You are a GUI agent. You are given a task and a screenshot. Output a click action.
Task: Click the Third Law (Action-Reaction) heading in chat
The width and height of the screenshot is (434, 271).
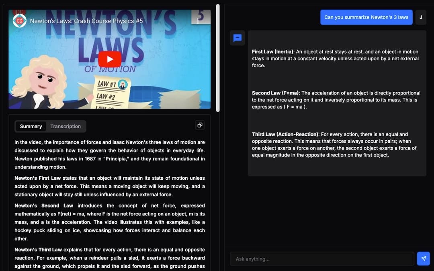coord(285,134)
